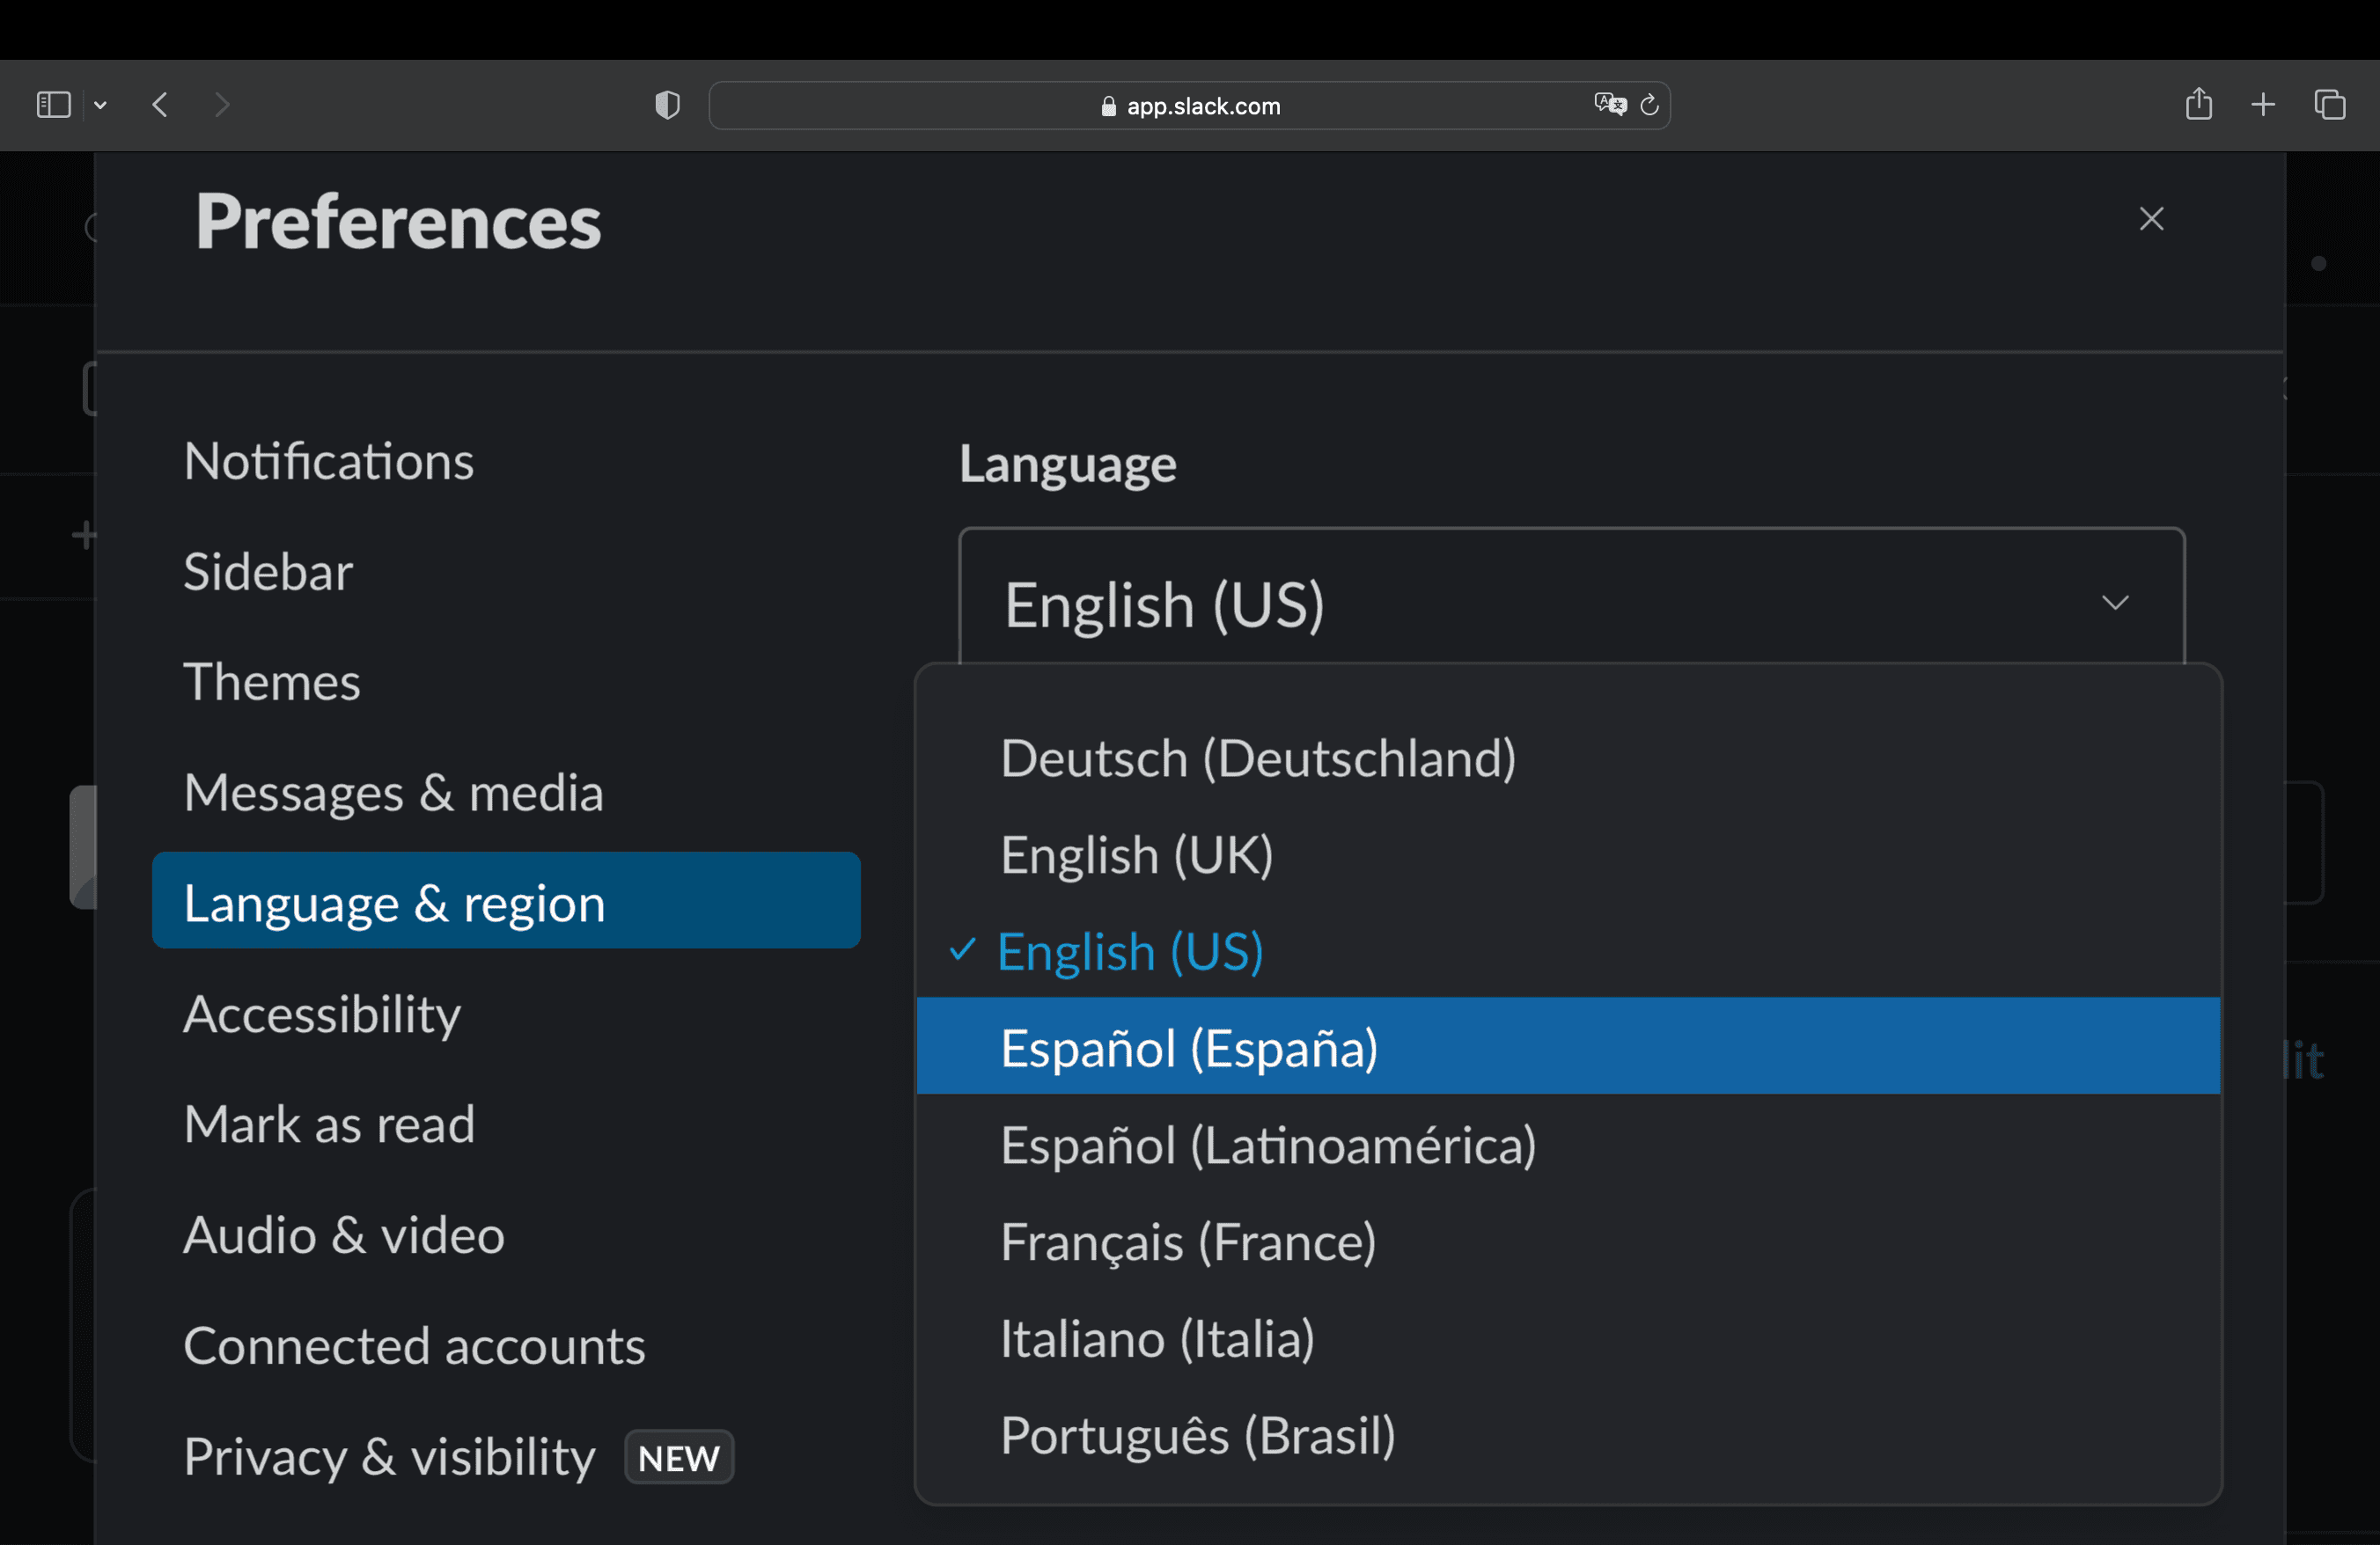Click the translate icon in the address bar

click(1609, 104)
